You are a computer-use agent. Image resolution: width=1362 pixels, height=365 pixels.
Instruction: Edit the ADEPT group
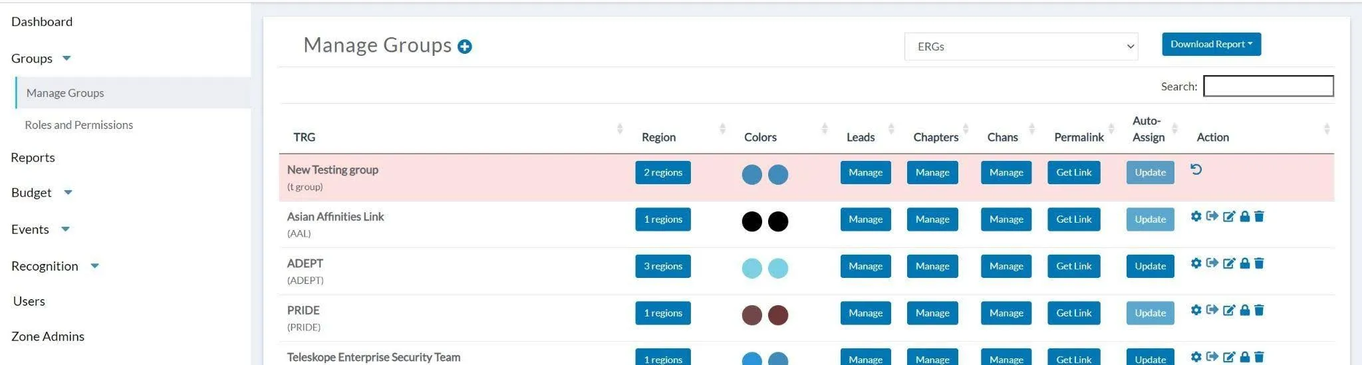point(1229,263)
